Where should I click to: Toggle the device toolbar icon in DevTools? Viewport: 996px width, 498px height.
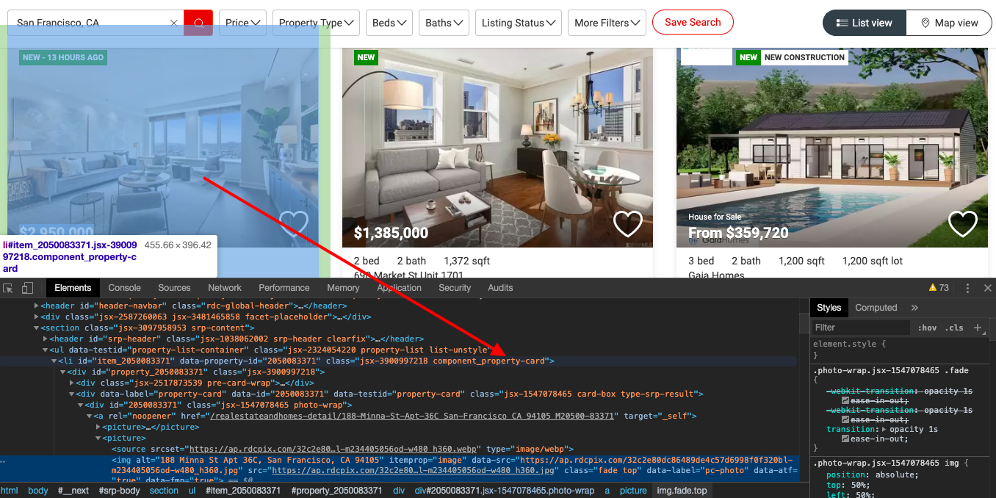point(27,288)
